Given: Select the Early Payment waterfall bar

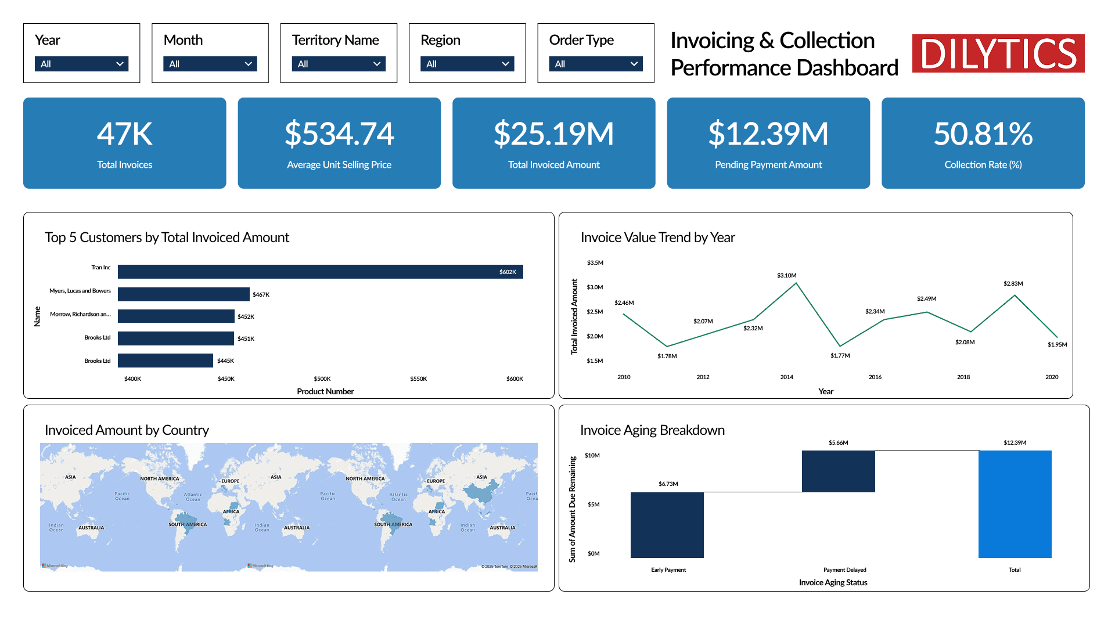Looking at the screenshot, I should coord(667,525).
